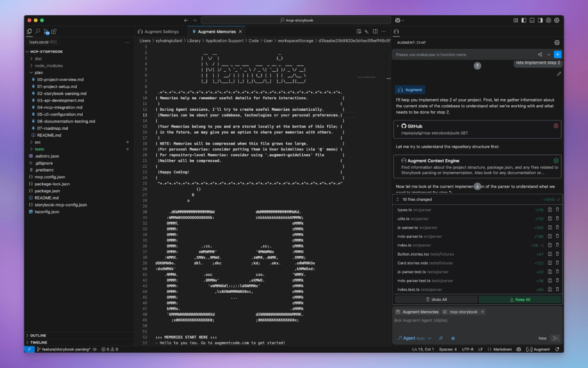Viewport: 588px width, 368px height.
Task: Customize layout icon in title bar
Action: pos(516,20)
